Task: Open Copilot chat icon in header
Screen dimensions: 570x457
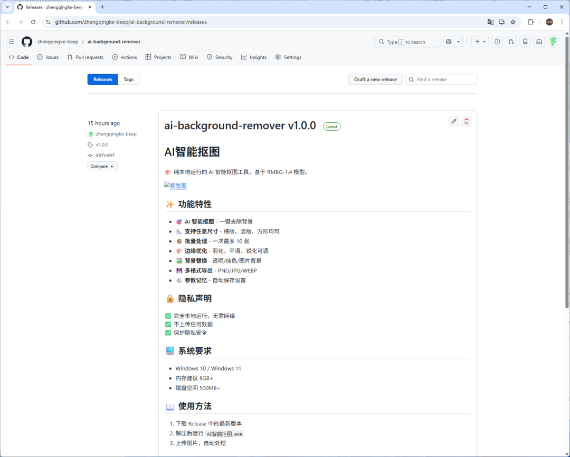Action: (x=449, y=42)
